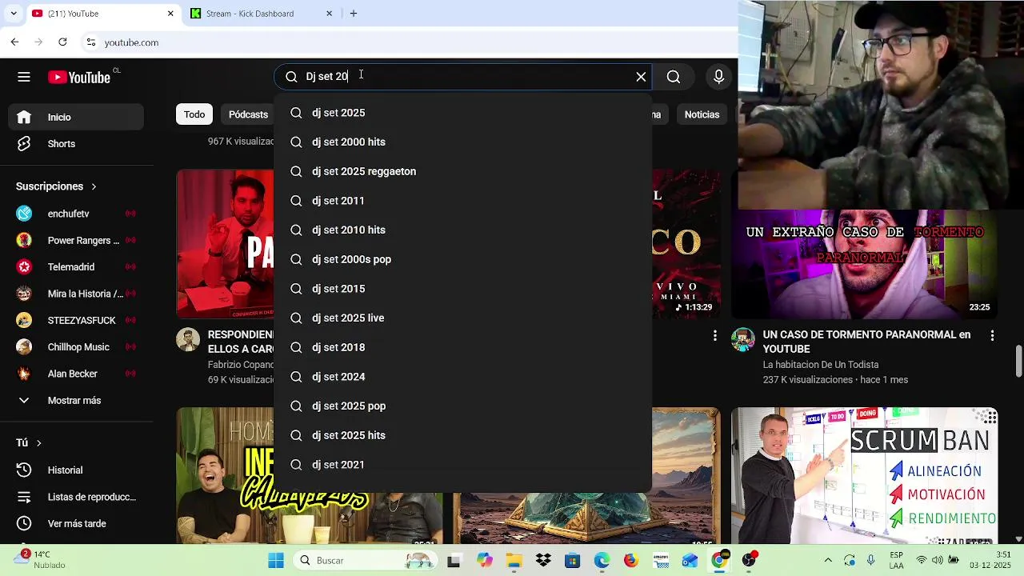Click inside the YouTube search field
Image resolution: width=1024 pixels, height=576 pixels.
click(464, 77)
